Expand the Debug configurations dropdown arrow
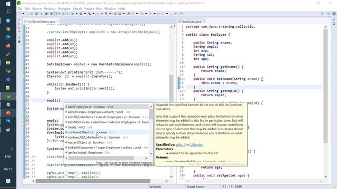This screenshot has width=337, height=189. (76, 14)
